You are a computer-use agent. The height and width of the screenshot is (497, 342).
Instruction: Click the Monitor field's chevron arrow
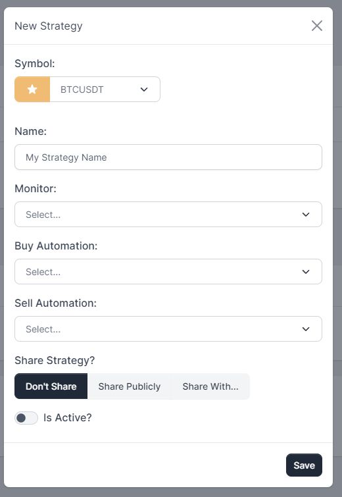pyautogui.click(x=306, y=215)
